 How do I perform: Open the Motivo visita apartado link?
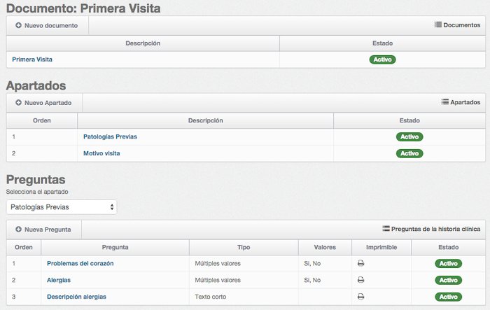pyautogui.click(x=101, y=153)
